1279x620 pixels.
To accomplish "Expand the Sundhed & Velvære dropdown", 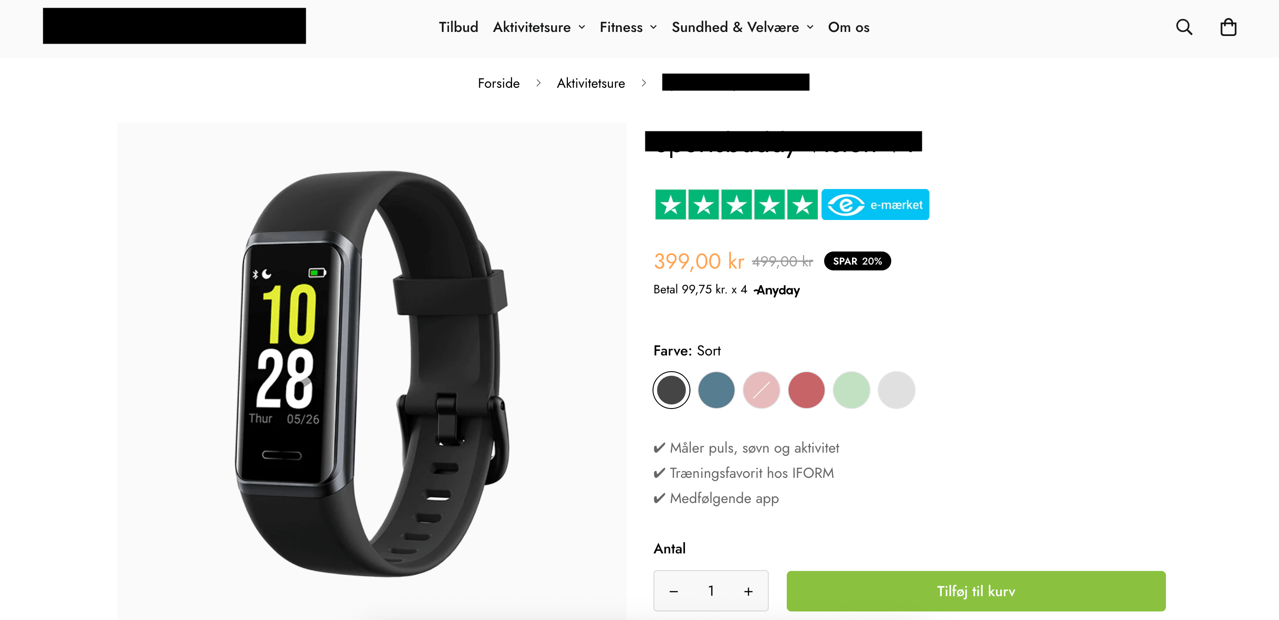I will point(742,27).
